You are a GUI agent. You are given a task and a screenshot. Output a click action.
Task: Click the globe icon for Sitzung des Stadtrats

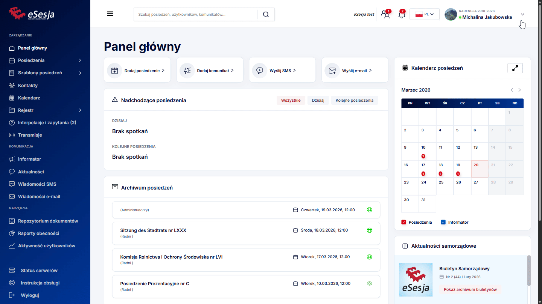pos(369,230)
